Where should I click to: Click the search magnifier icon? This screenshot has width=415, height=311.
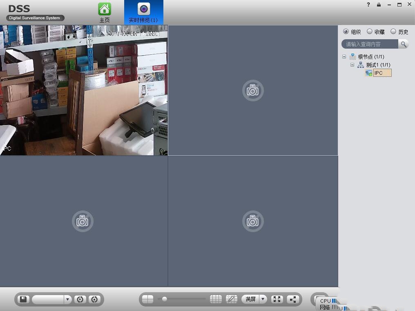point(404,44)
